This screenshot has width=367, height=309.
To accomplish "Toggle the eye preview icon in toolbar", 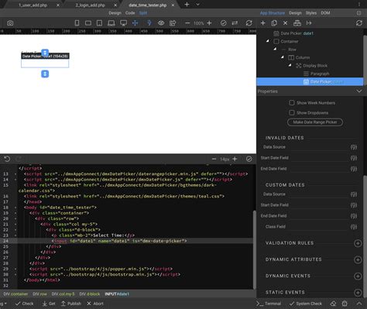I will 161,23.
